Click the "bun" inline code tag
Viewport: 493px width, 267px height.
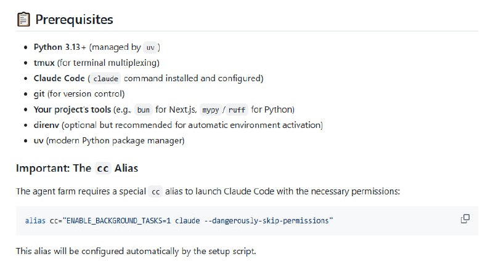point(143,110)
